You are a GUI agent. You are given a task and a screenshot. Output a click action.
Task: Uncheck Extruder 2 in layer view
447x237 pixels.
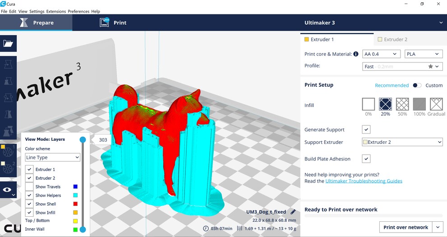tap(29, 178)
